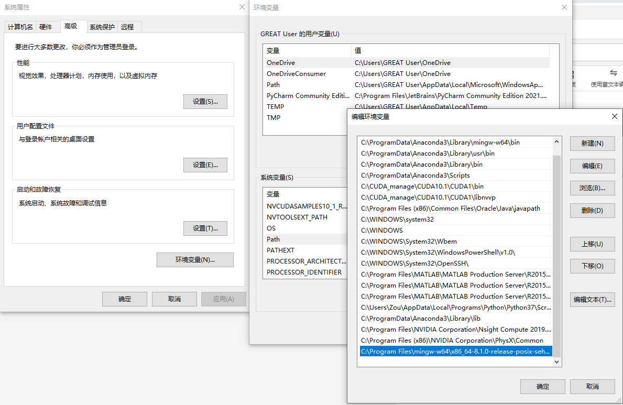Screen dimensions: 623x405
Task: Open 编辑文本(T)... button
Action: (592, 300)
